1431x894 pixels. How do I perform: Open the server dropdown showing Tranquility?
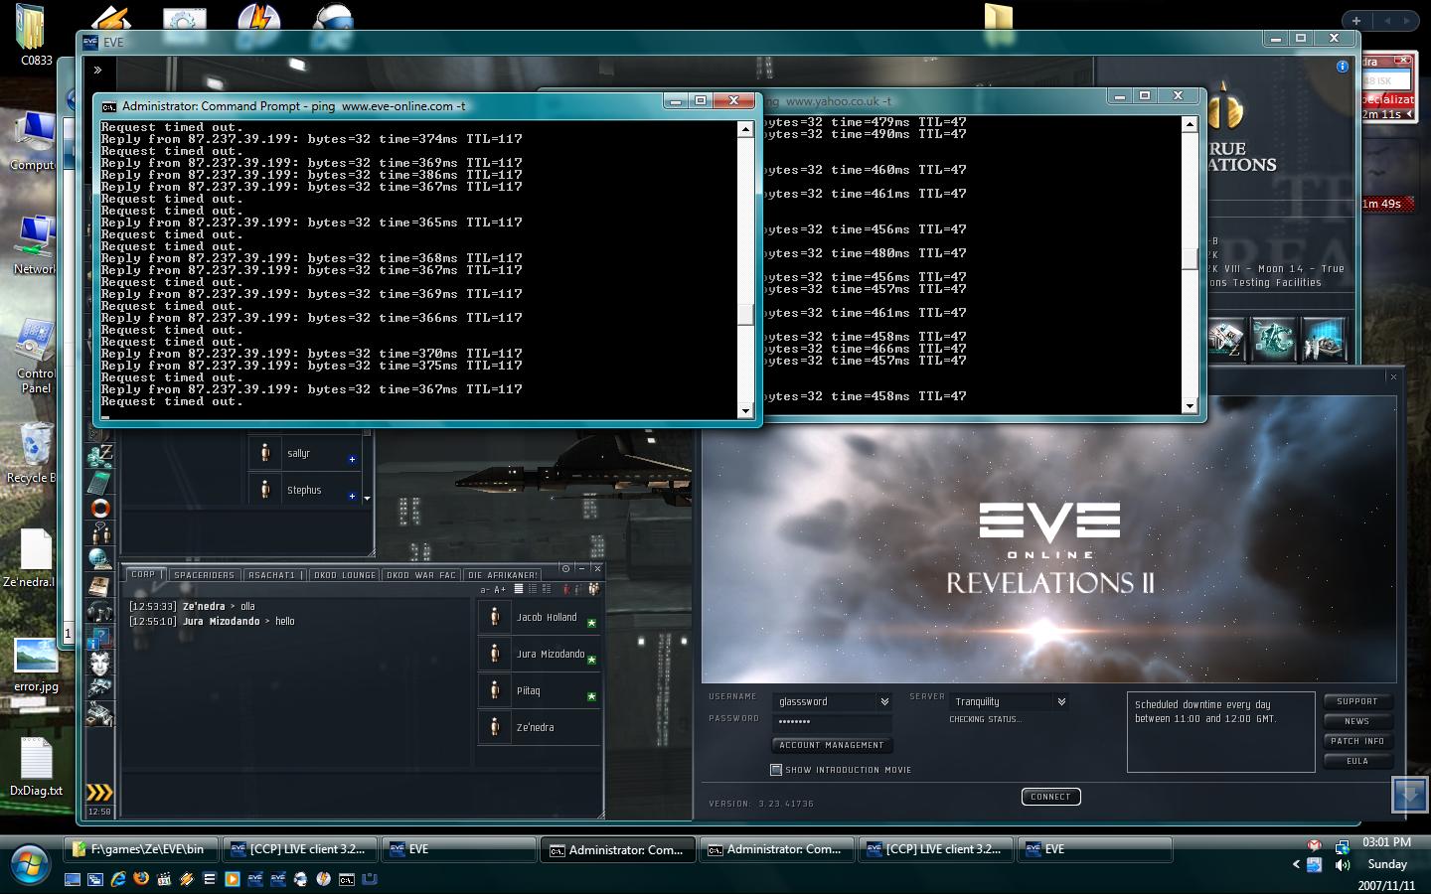tap(1061, 701)
